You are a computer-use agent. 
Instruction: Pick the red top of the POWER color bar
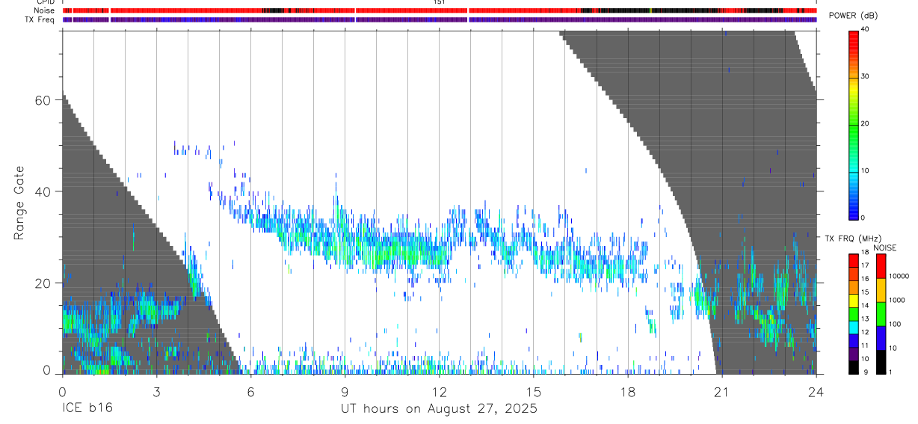[x=854, y=36]
